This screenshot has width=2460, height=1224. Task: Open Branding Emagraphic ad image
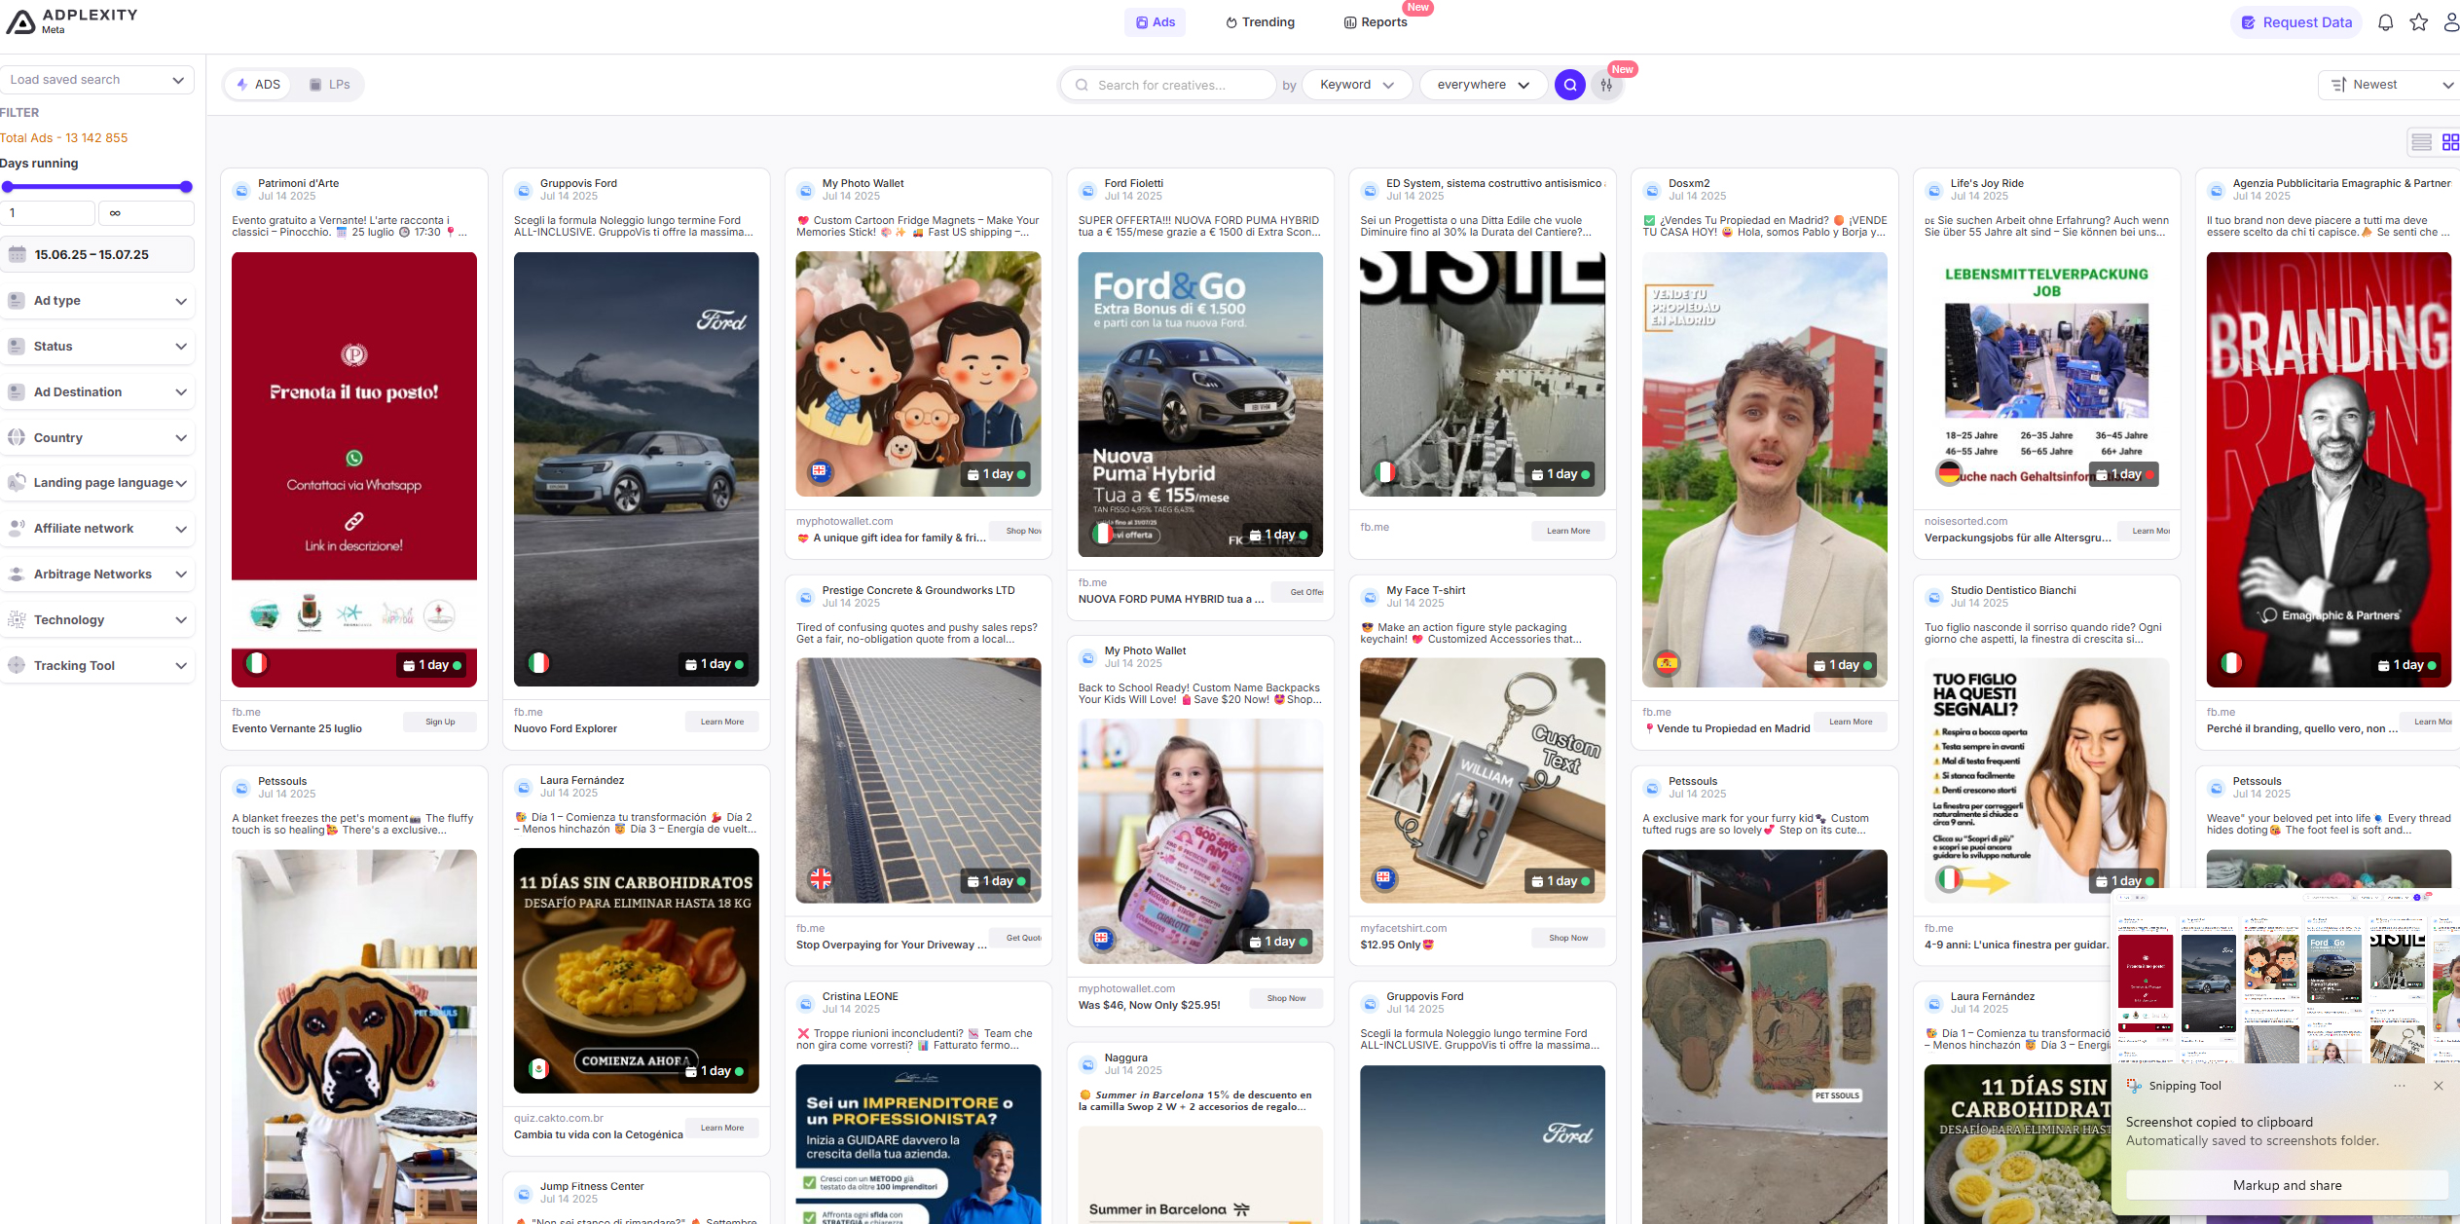[2329, 469]
